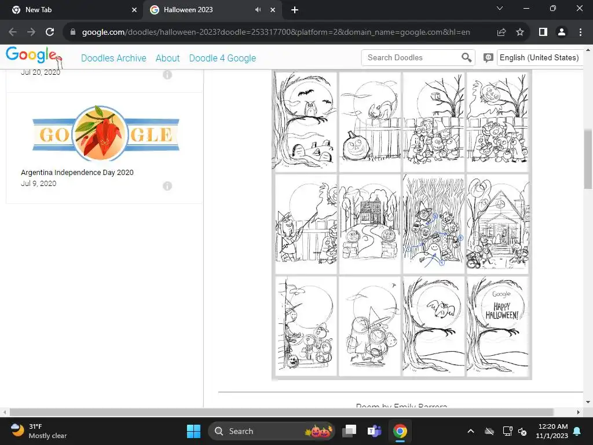The width and height of the screenshot is (593, 445).
Task: Click info icon for Jul 20, 2020 doodle
Action: tap(167, 75)
